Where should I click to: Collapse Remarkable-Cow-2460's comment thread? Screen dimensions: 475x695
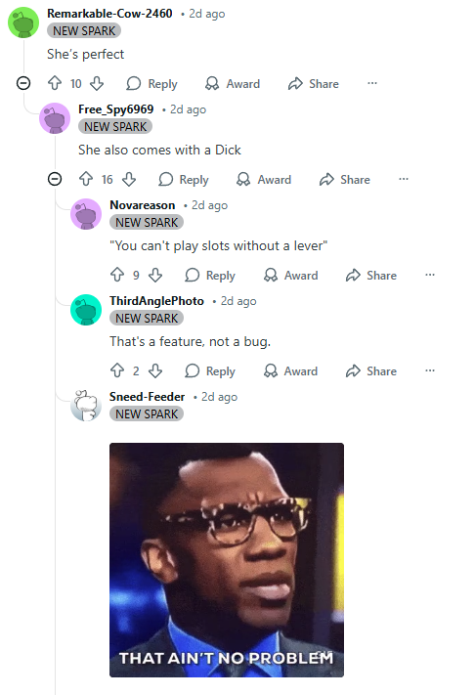[23, 83]
